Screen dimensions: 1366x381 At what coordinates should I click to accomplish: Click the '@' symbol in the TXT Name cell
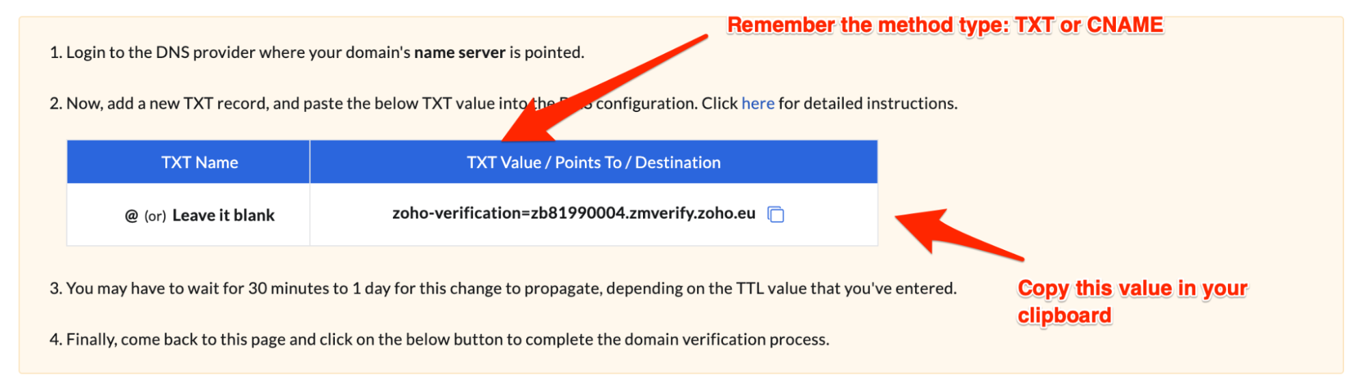click(131, 216)
